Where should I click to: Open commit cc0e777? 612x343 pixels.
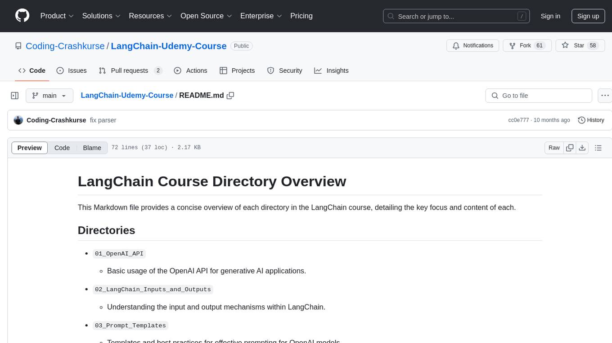(518, 120)
